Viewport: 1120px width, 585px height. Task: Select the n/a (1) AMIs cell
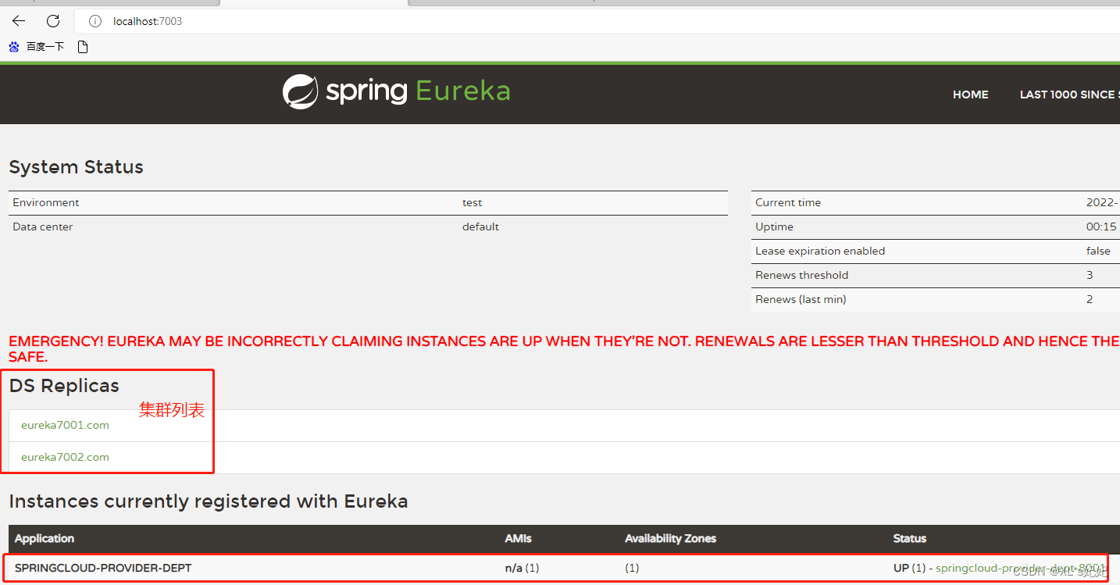[522, 568]
